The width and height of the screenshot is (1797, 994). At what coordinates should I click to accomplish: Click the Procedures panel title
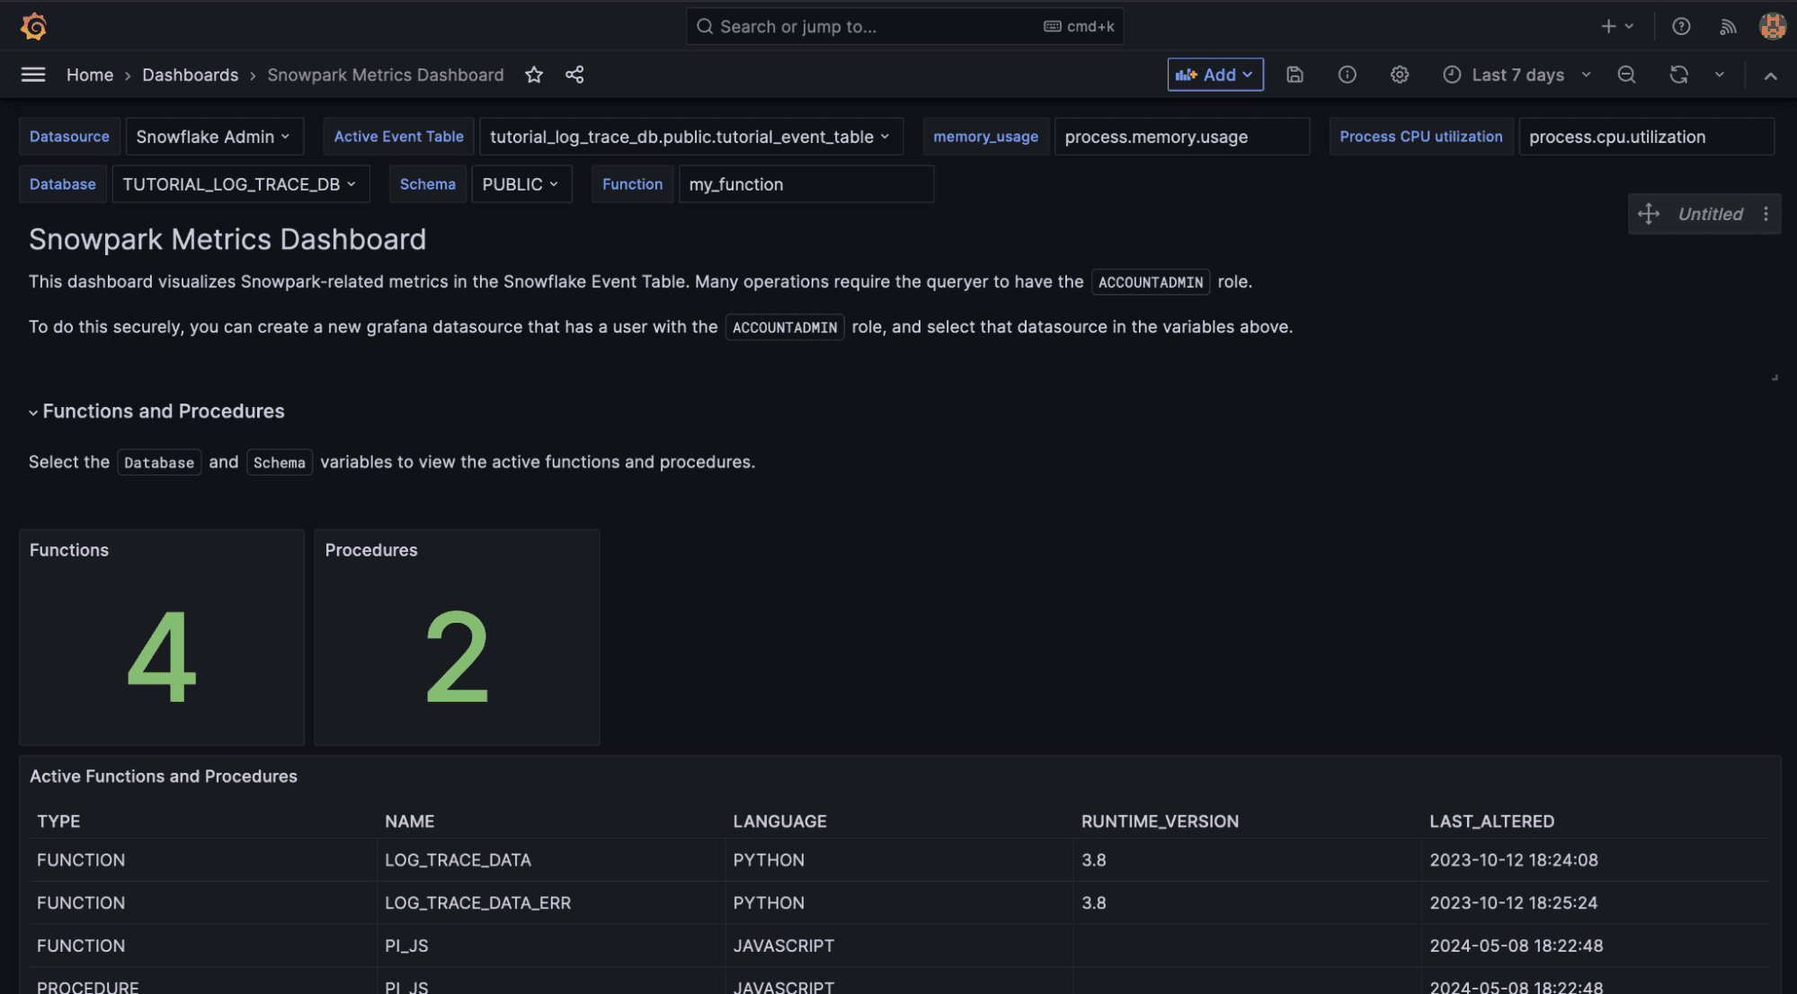click(x=371, y=550)
